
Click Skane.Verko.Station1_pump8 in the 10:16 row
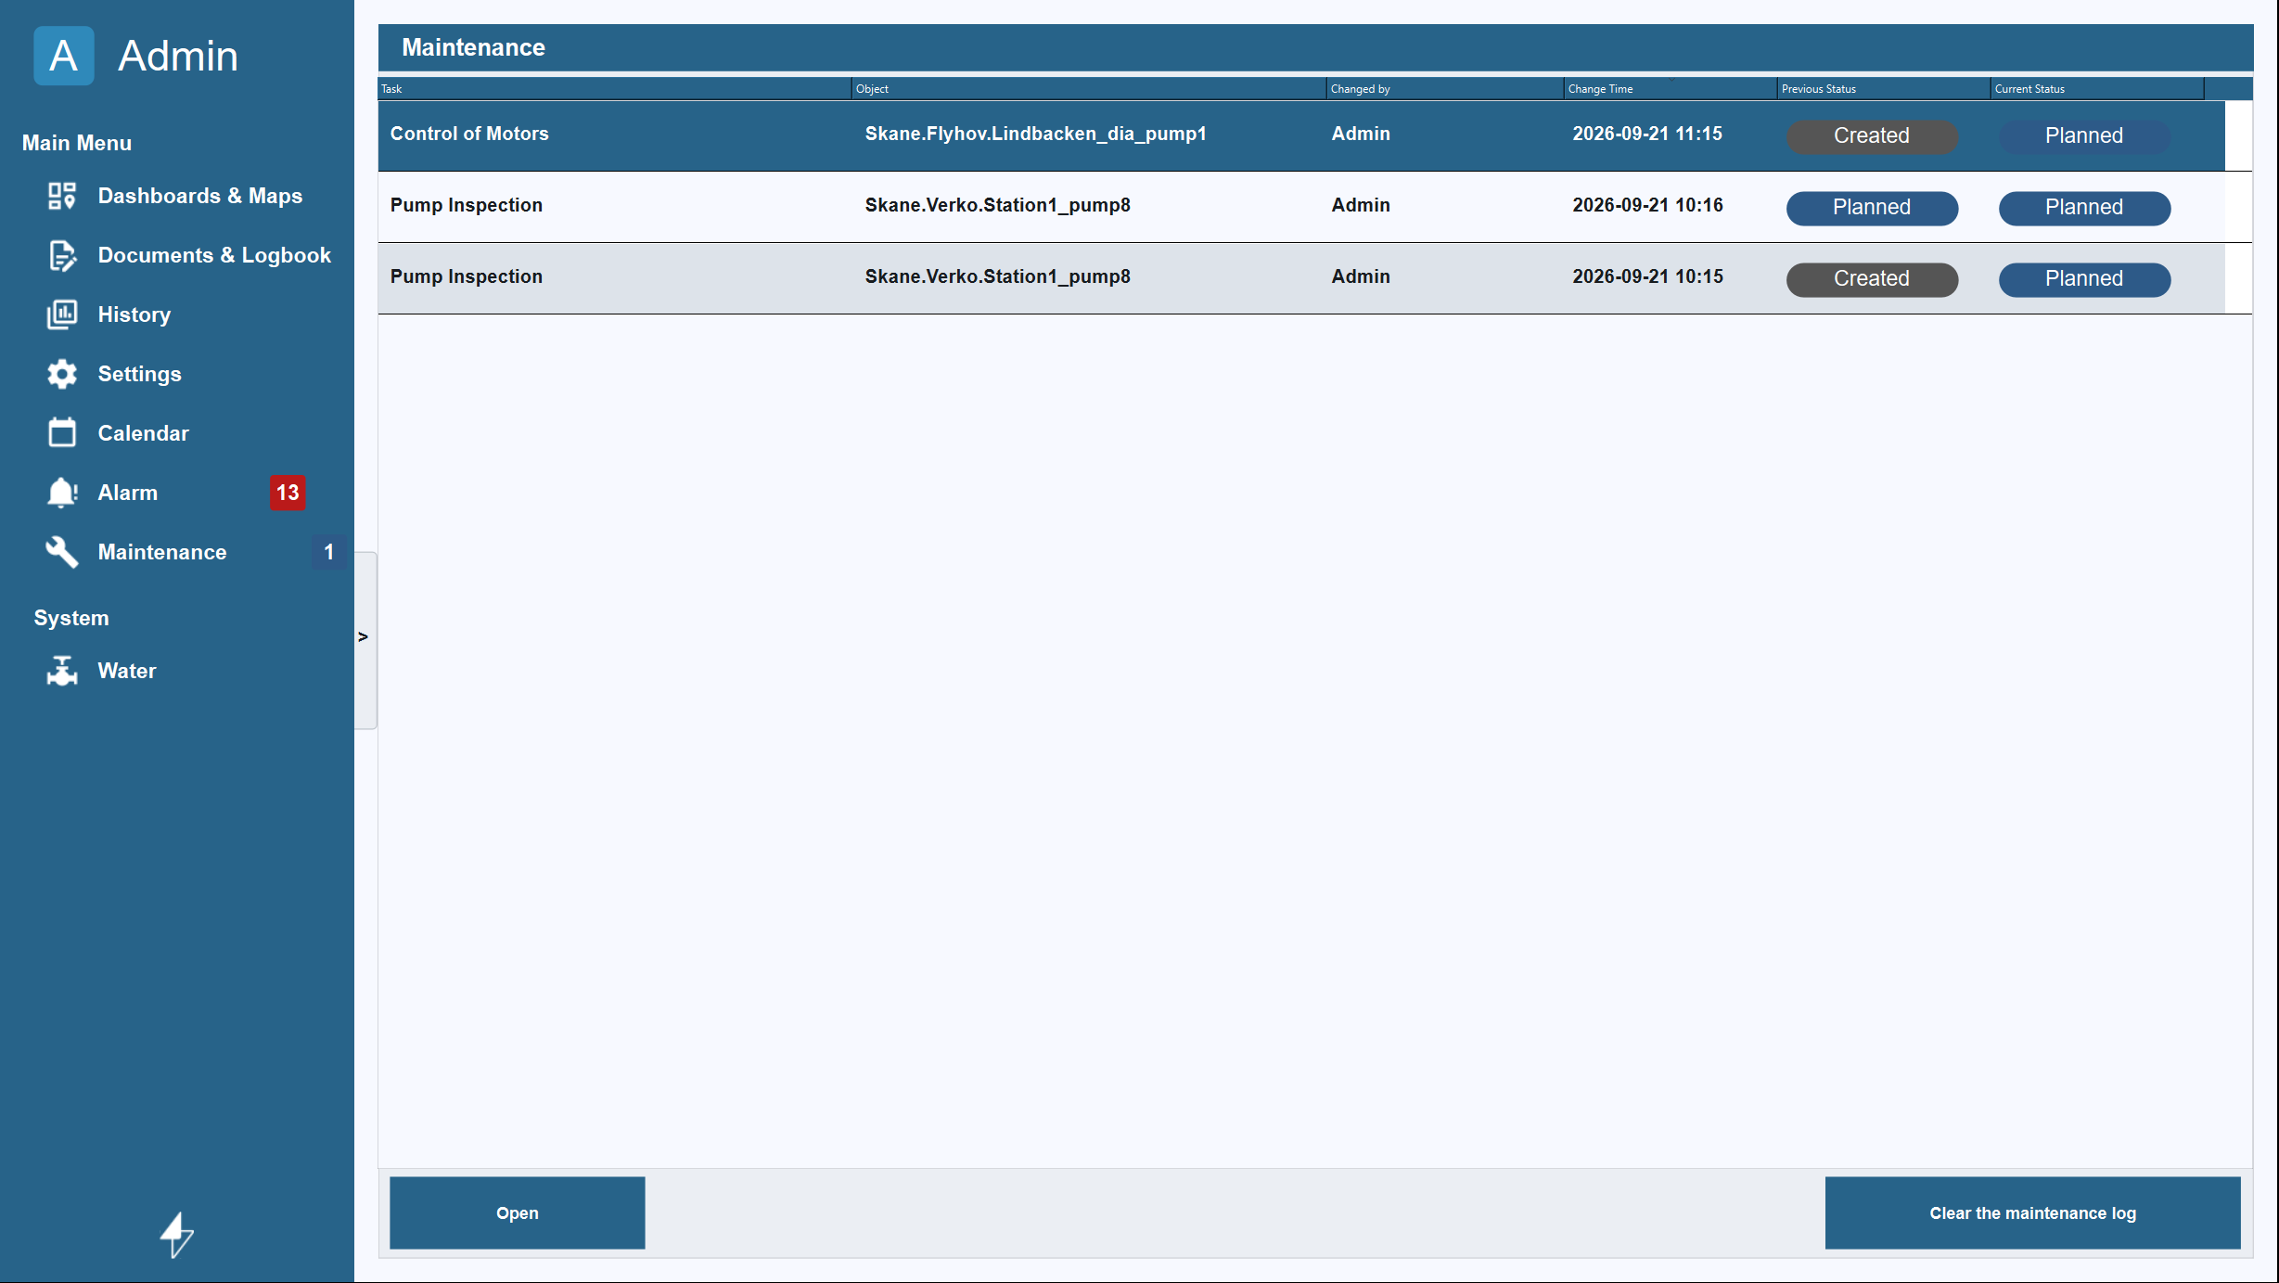[998, 205]
